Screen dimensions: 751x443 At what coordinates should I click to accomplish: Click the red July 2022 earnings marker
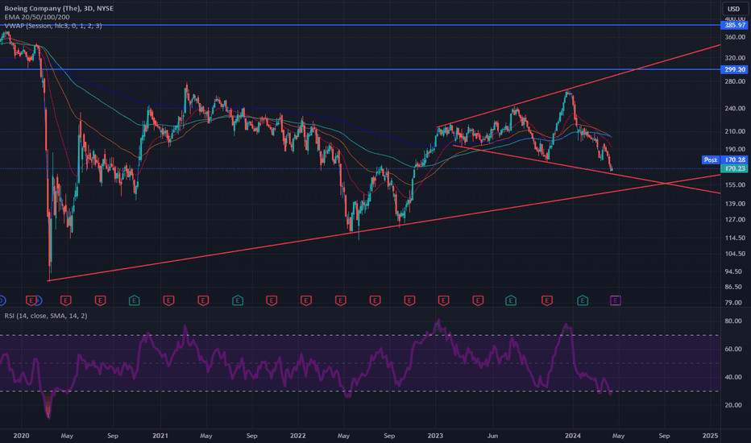coord(375,300)
